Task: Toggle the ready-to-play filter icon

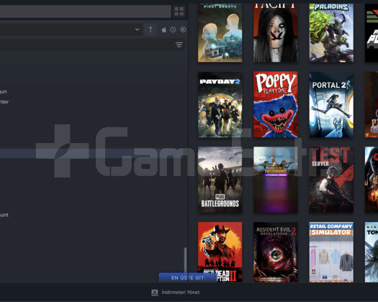Action: [x=183, y=29]
